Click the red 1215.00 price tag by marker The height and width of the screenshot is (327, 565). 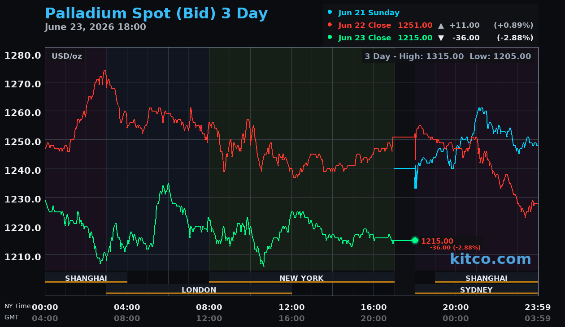click(x=437, y=241)
